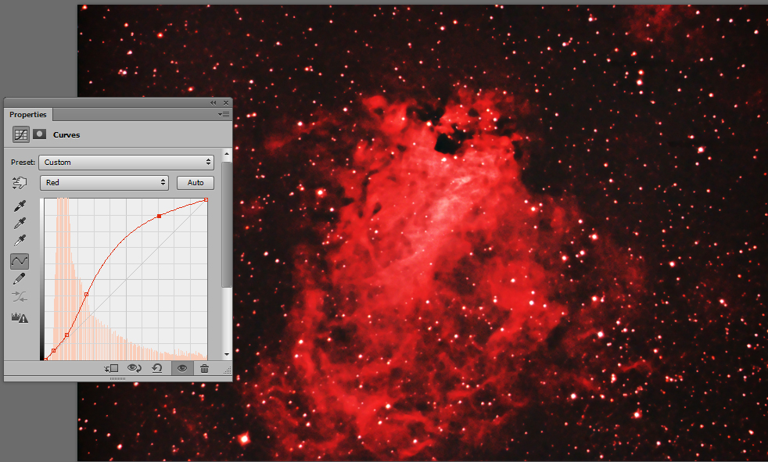The image size is (768, 462).
Task: Click the Properties panel resize grip corner
Action: [228, 371]
